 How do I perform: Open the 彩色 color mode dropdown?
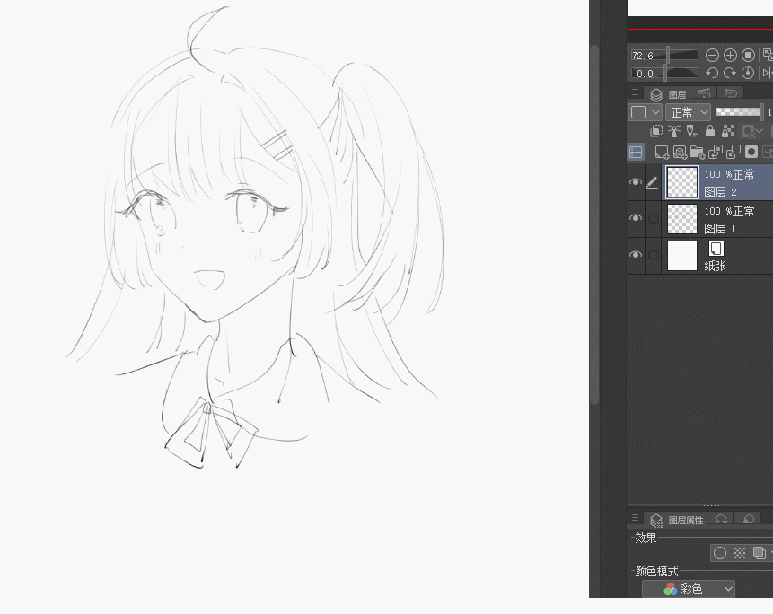pos(689,589)
